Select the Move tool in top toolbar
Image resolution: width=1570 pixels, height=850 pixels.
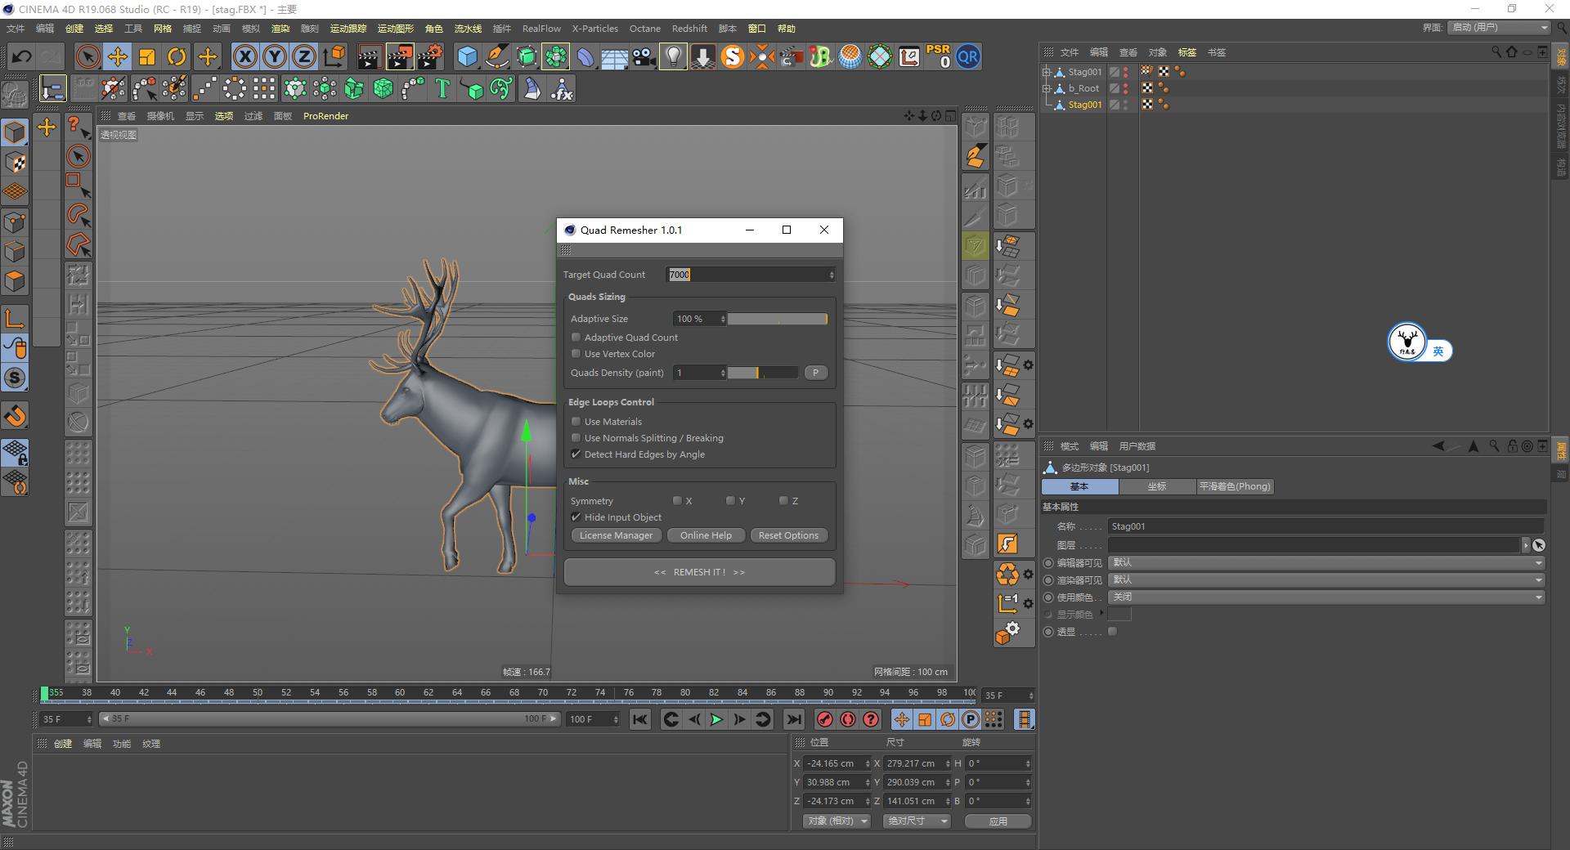click(x=117, y=56)
